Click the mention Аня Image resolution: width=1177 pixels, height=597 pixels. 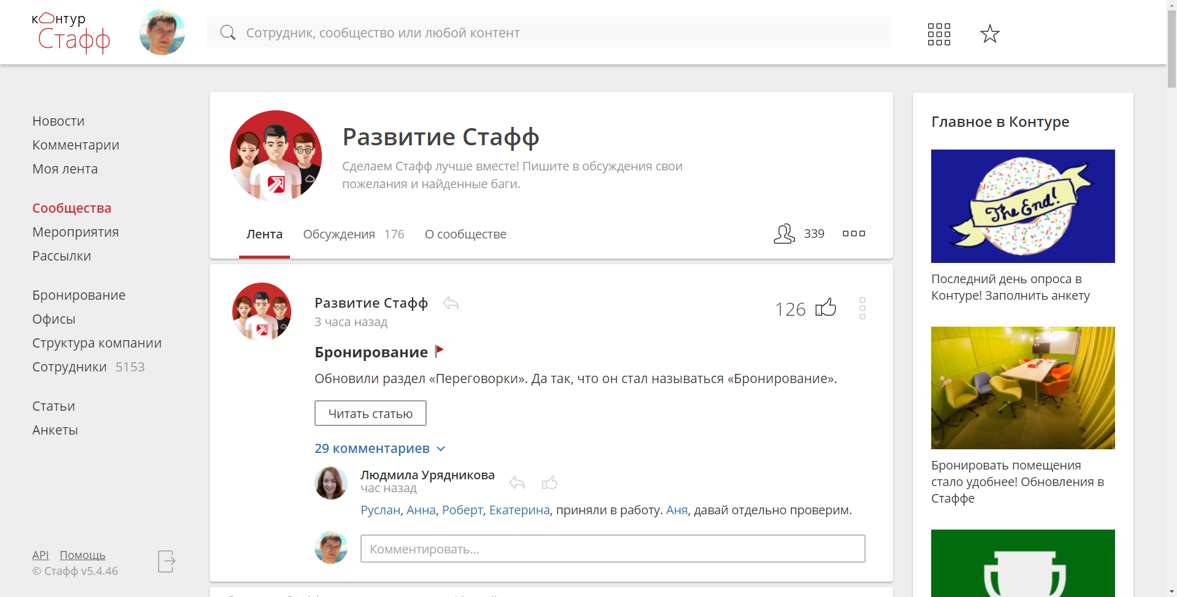point(677,510)
